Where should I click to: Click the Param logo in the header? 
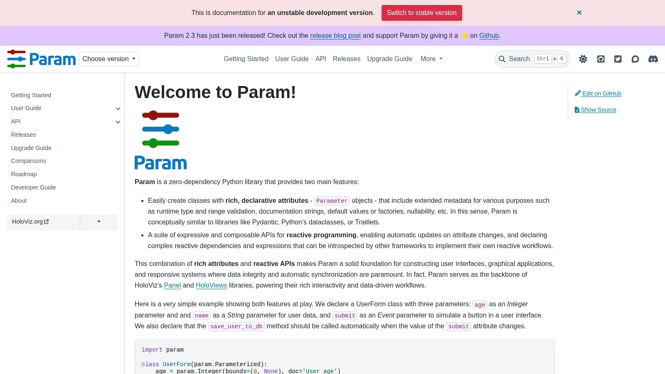click(x=42, y=59)
